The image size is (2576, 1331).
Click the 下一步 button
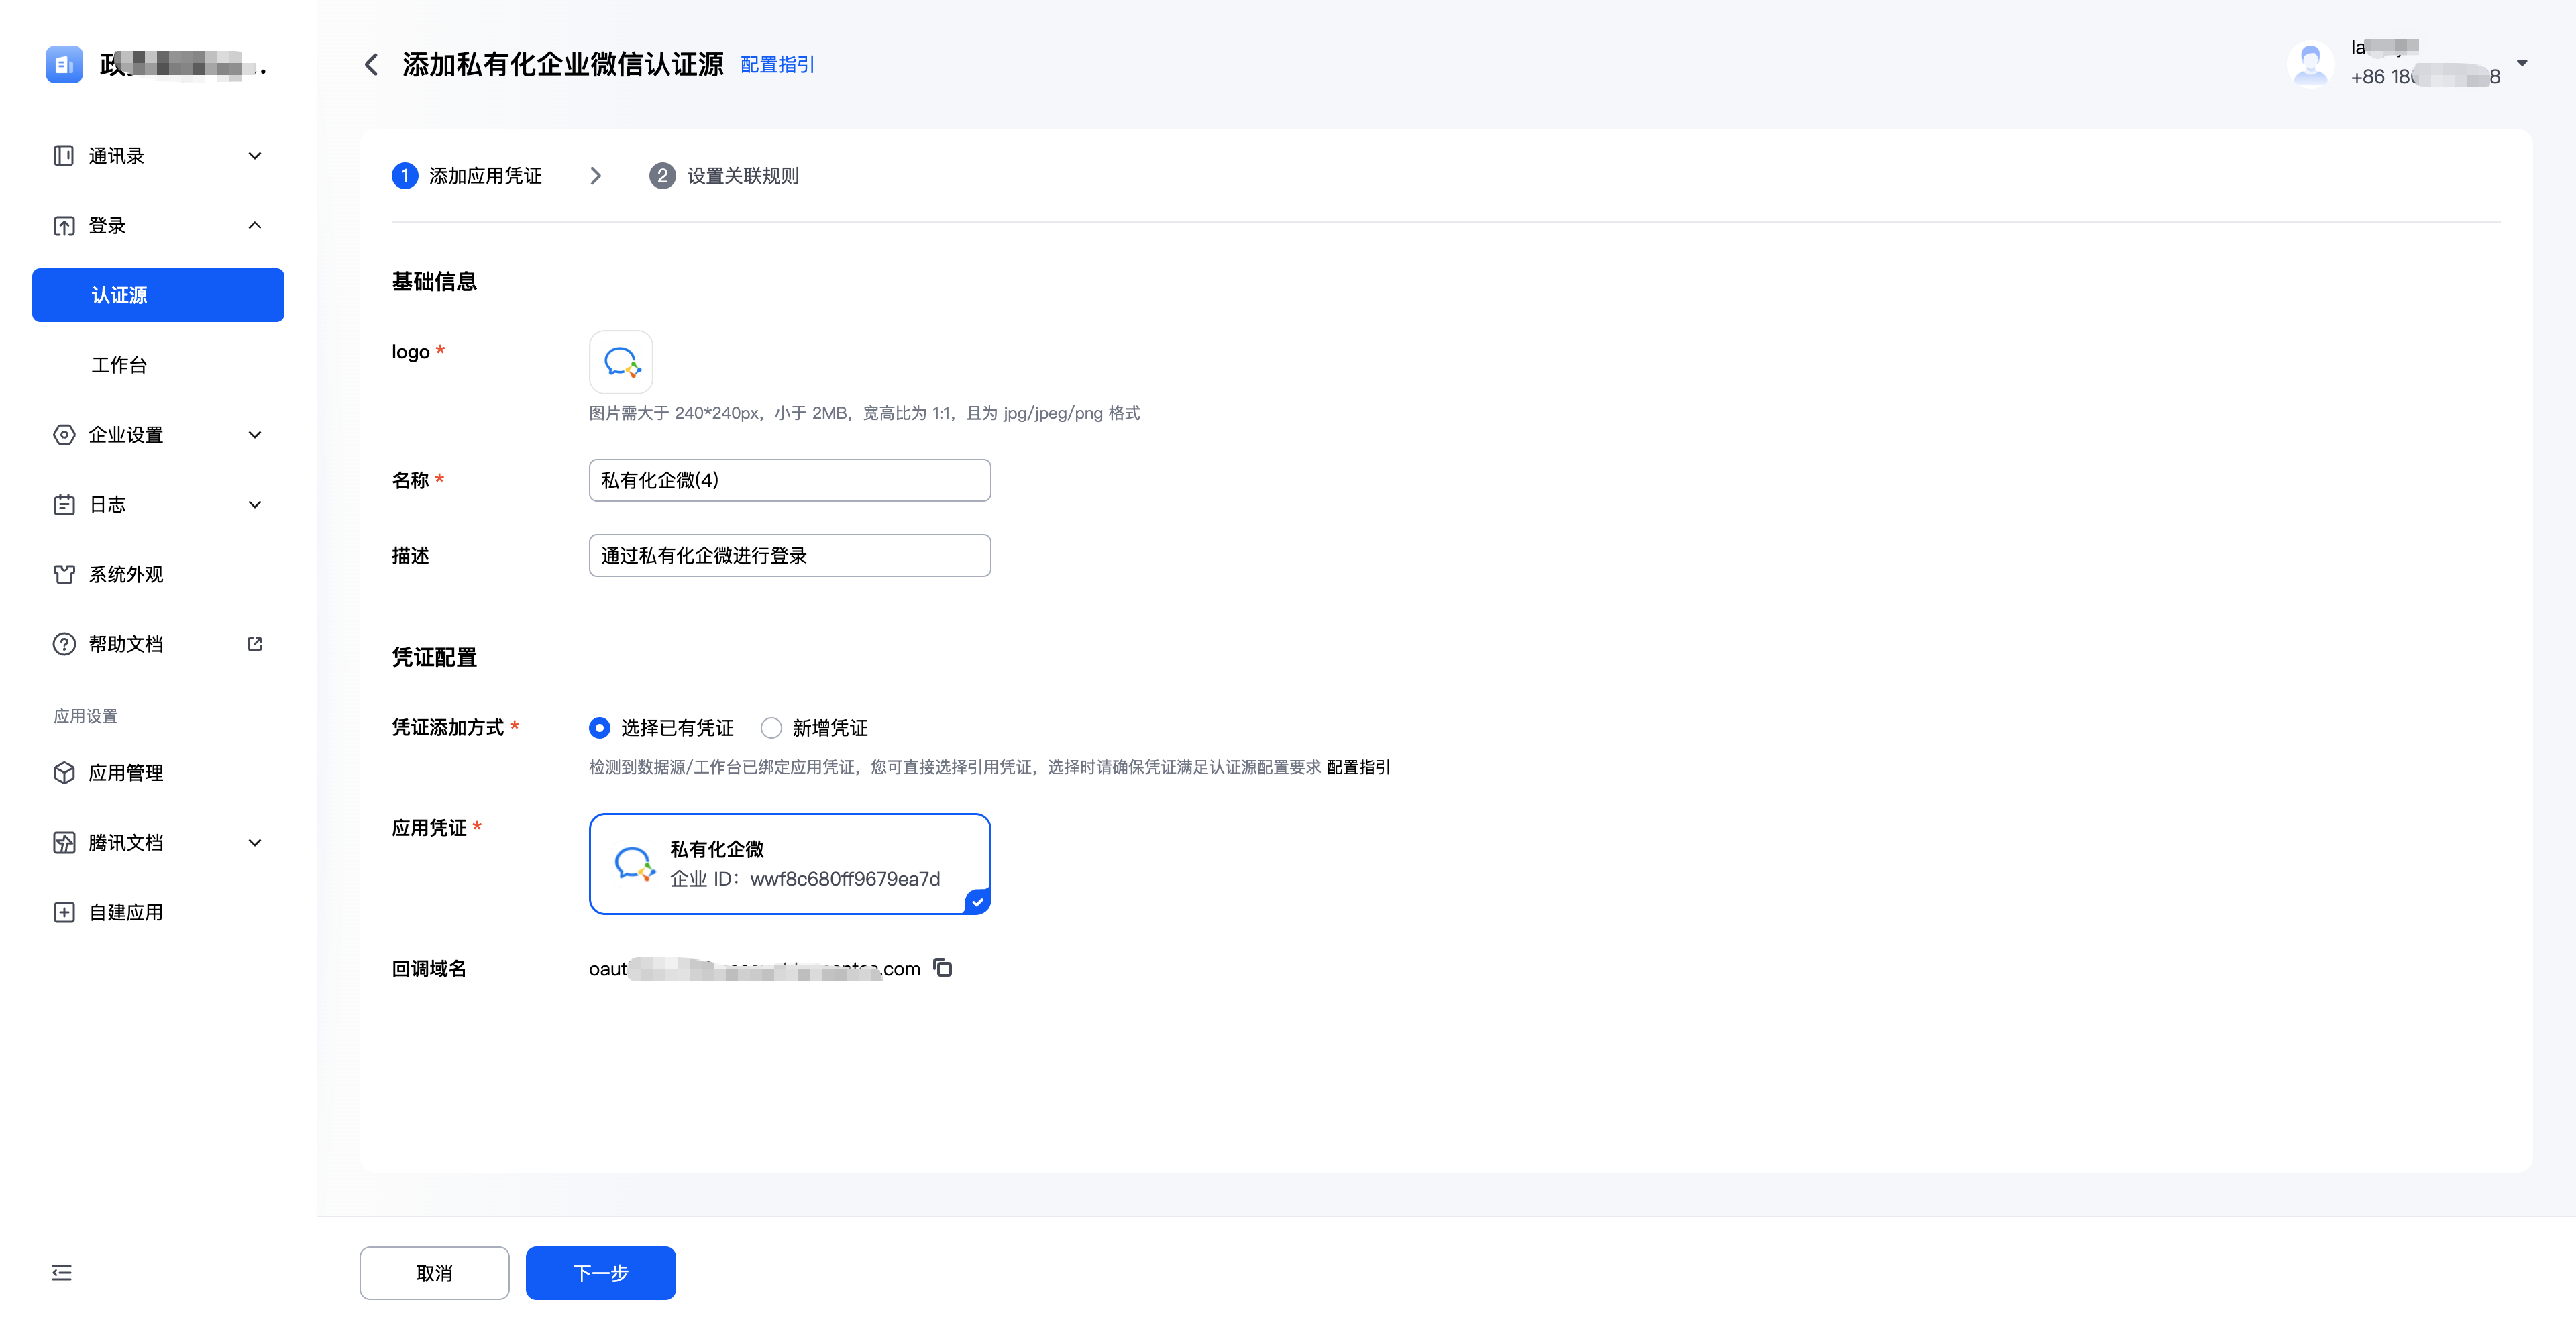click(x=600, y=1272)
